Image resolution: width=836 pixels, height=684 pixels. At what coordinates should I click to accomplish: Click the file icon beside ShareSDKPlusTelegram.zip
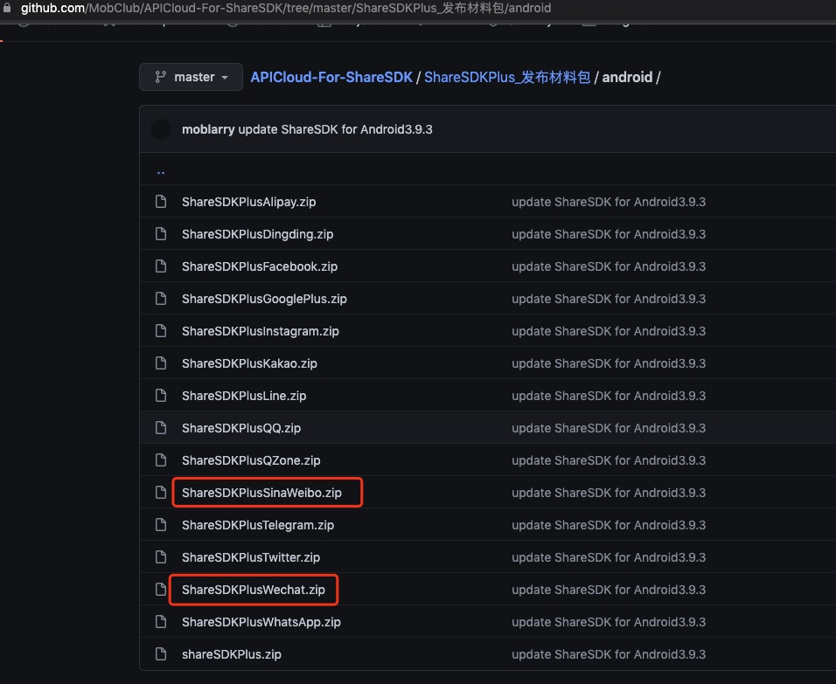click(x=161, y=525)
